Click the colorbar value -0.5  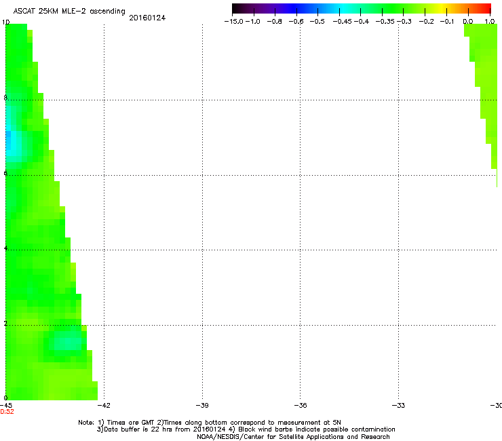[317, 22]
